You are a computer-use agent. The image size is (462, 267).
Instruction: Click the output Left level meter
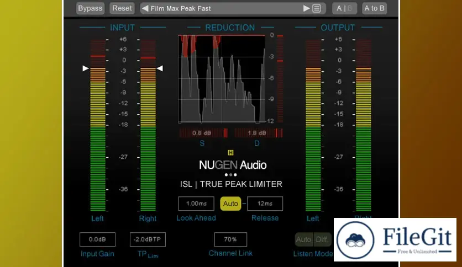(x=313, y=125)
